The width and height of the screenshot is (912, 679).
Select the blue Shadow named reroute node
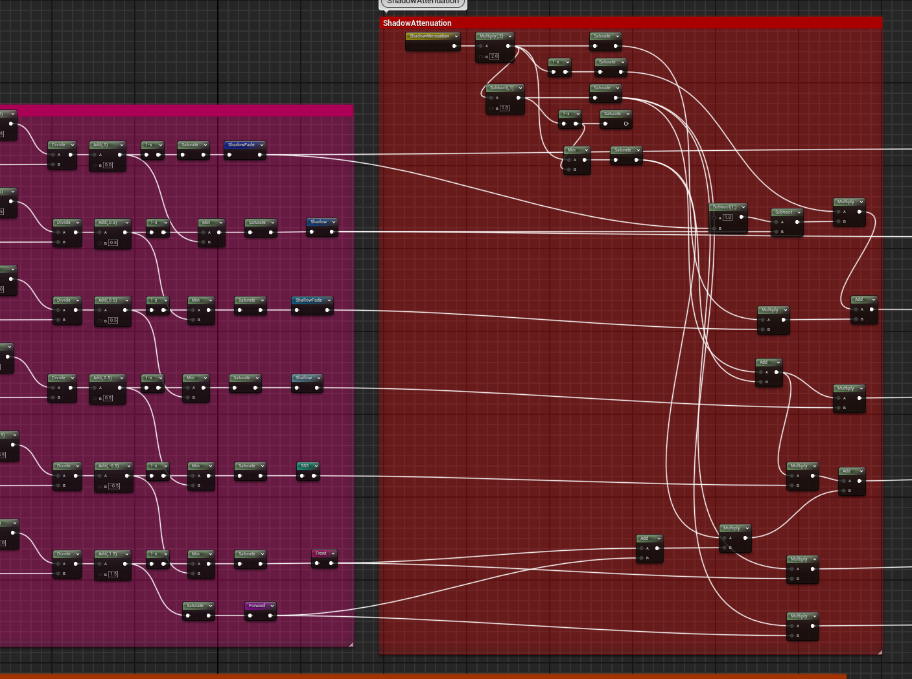point(318,222)
